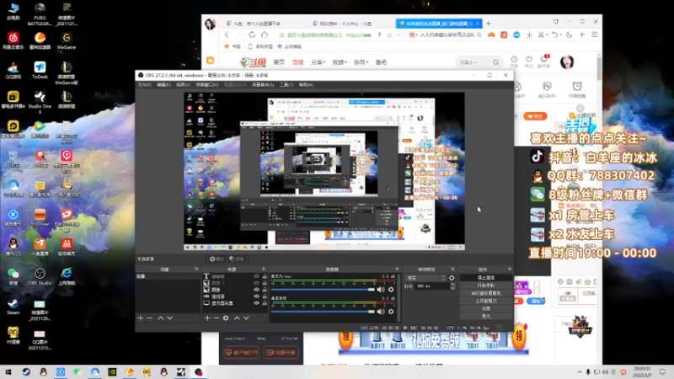Viewport: 674px width, 379px height.
Task: Open browser download manager icon
Action: (x=529, y=35)
